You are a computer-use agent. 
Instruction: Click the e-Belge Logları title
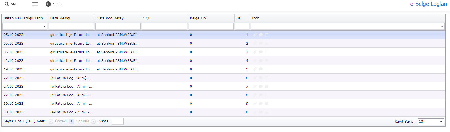429,4
